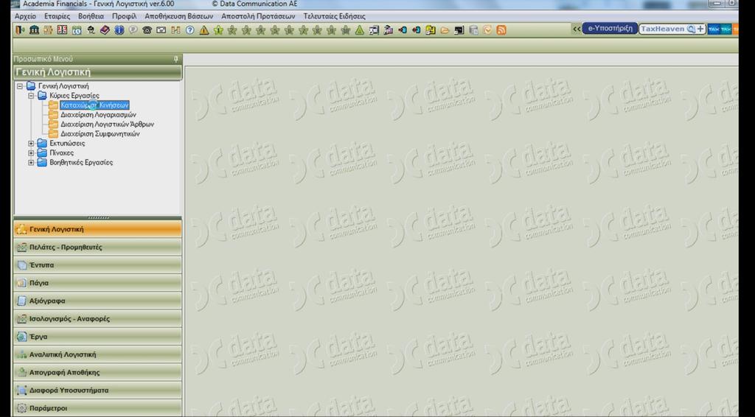This screenshot has height=417, width=755.
Task: Collapse the toolbar with the << arrows
Action: (577, 29)
